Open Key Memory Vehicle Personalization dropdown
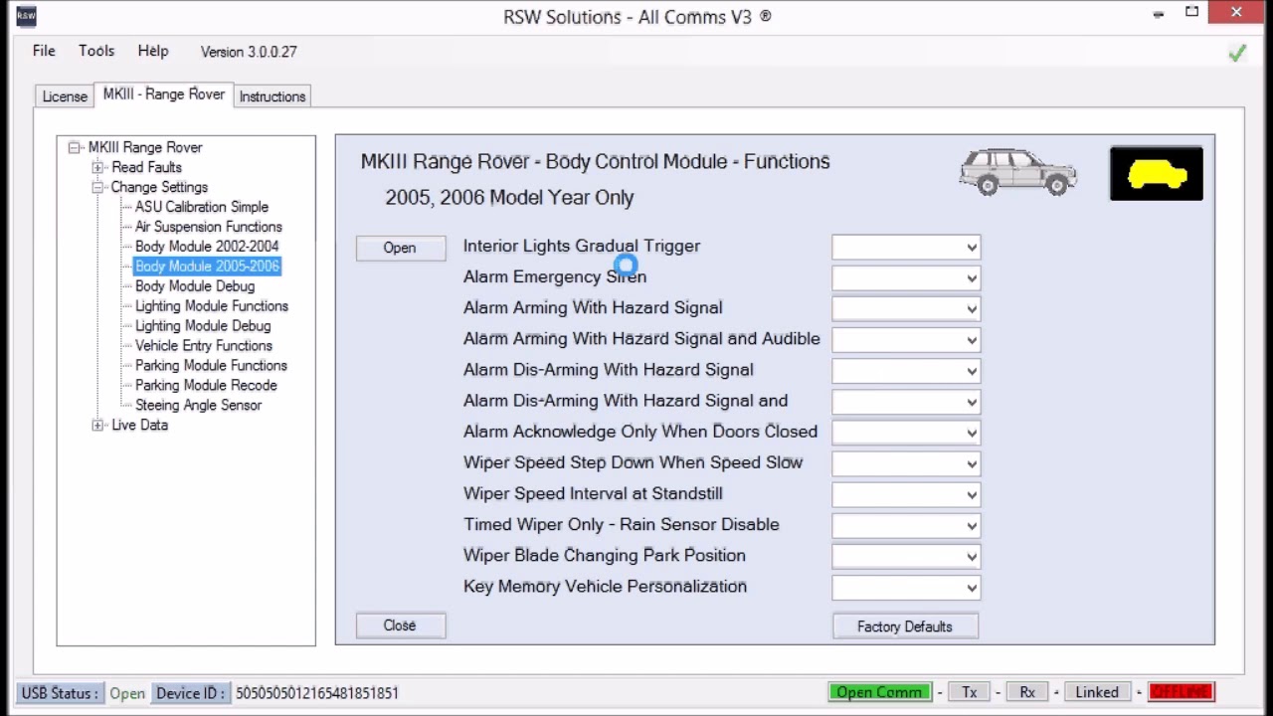Viewport: 1273px width, 716px height. point(906,587)
